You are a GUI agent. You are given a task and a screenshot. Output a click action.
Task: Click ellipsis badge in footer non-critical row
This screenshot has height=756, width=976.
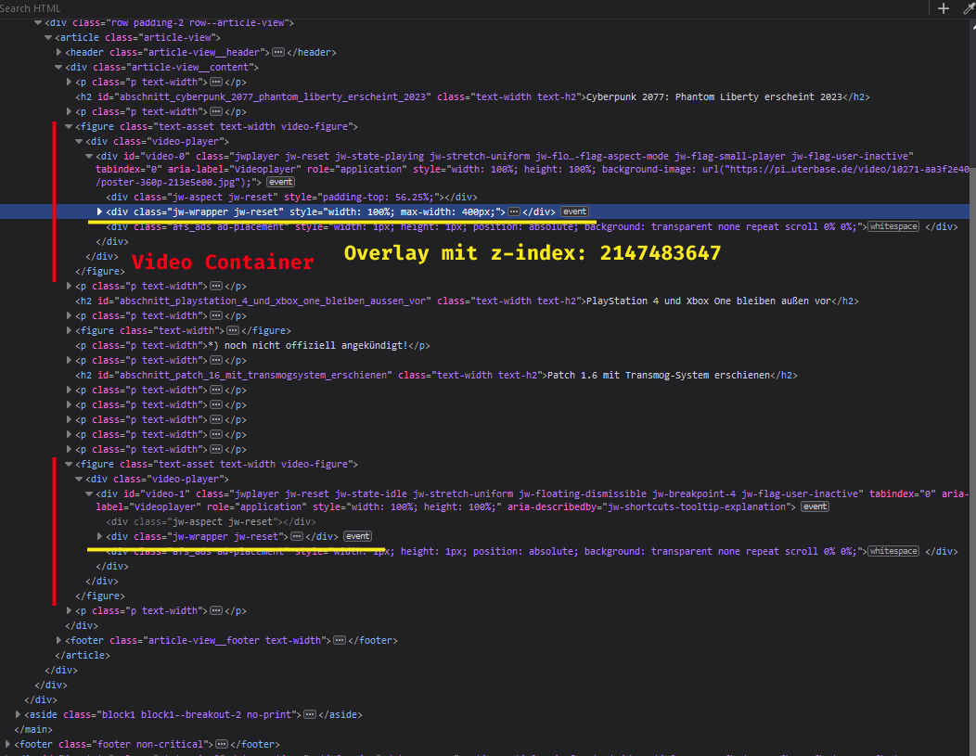coord(222,744)
